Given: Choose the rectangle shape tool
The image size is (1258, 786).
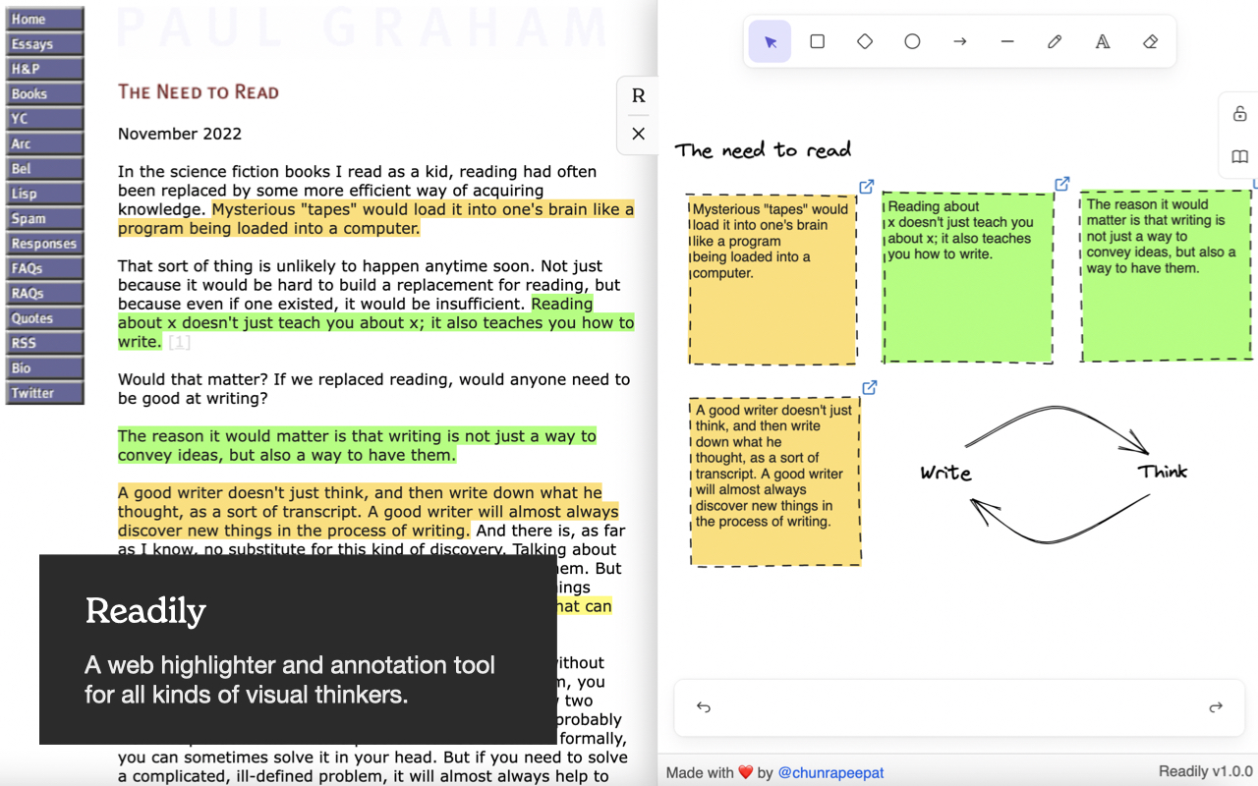Looking at the screenshot, I should coord(817,41).
